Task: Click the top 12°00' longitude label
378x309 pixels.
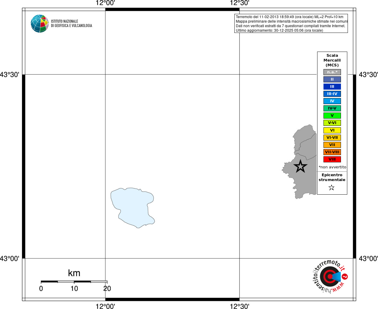Action: [105, 3]
